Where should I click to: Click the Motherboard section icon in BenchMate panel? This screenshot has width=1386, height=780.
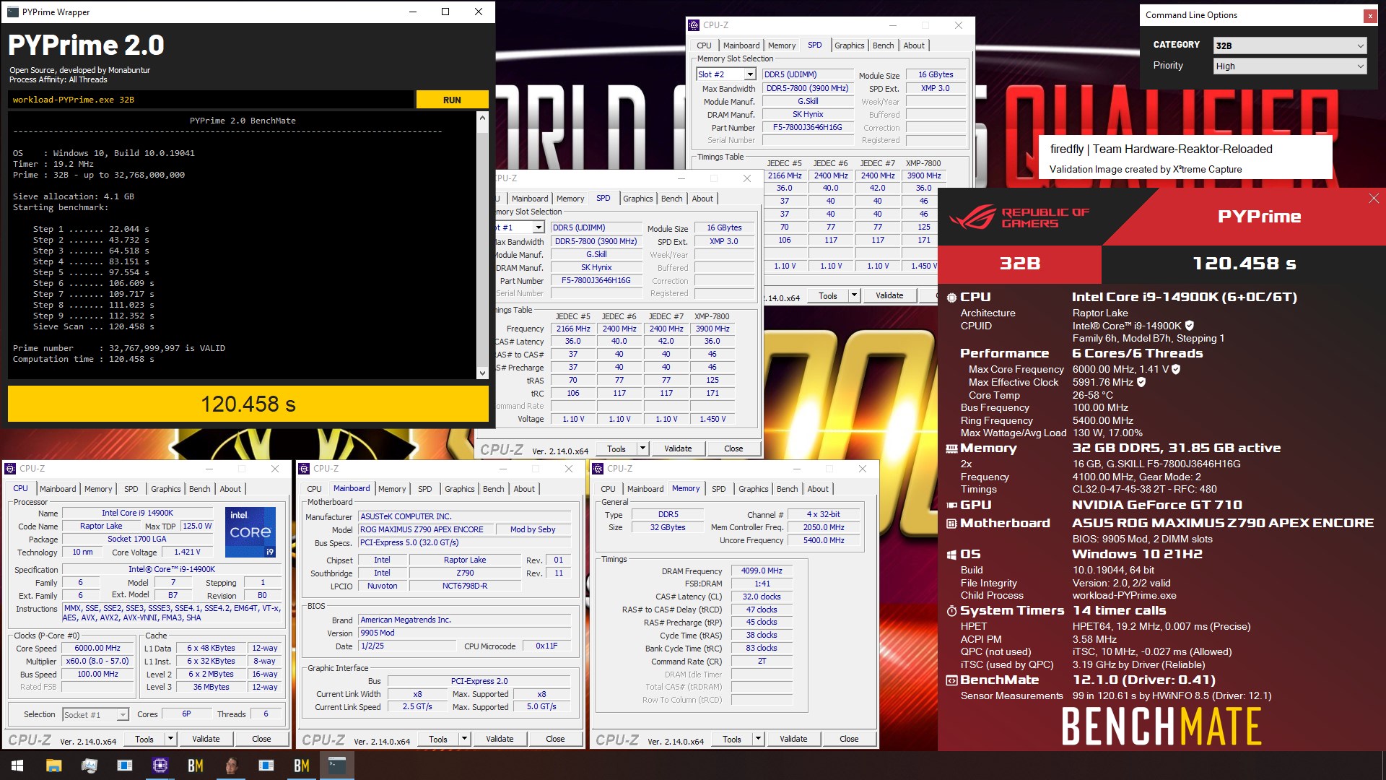[951, 524]
